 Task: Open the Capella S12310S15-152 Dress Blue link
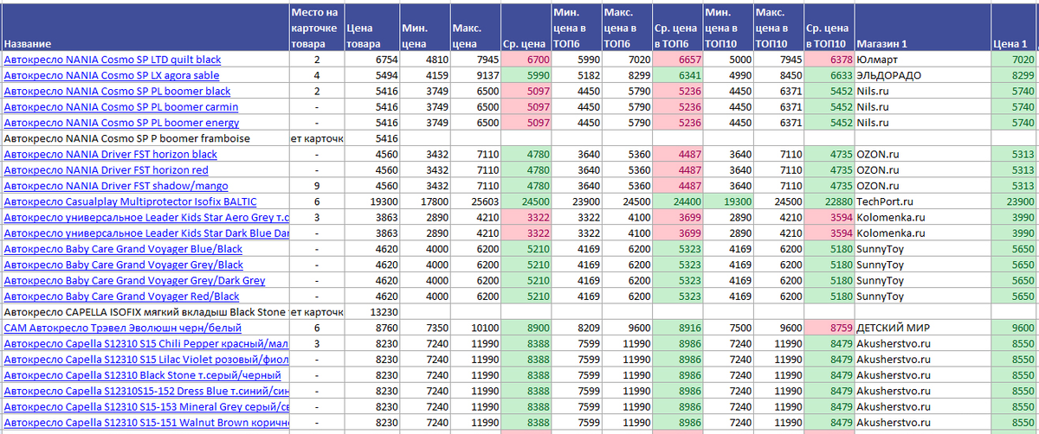146,391
